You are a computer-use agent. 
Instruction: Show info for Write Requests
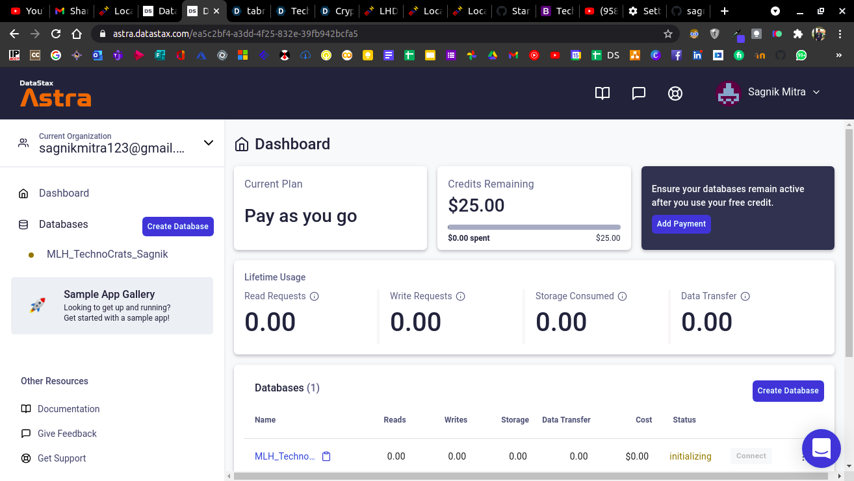click(x=461, y=296)
